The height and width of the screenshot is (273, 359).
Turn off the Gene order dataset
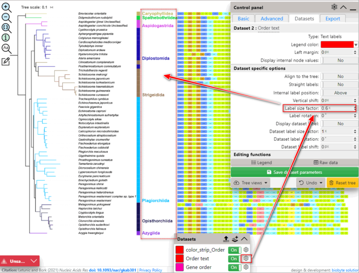[x=234, y=267]
